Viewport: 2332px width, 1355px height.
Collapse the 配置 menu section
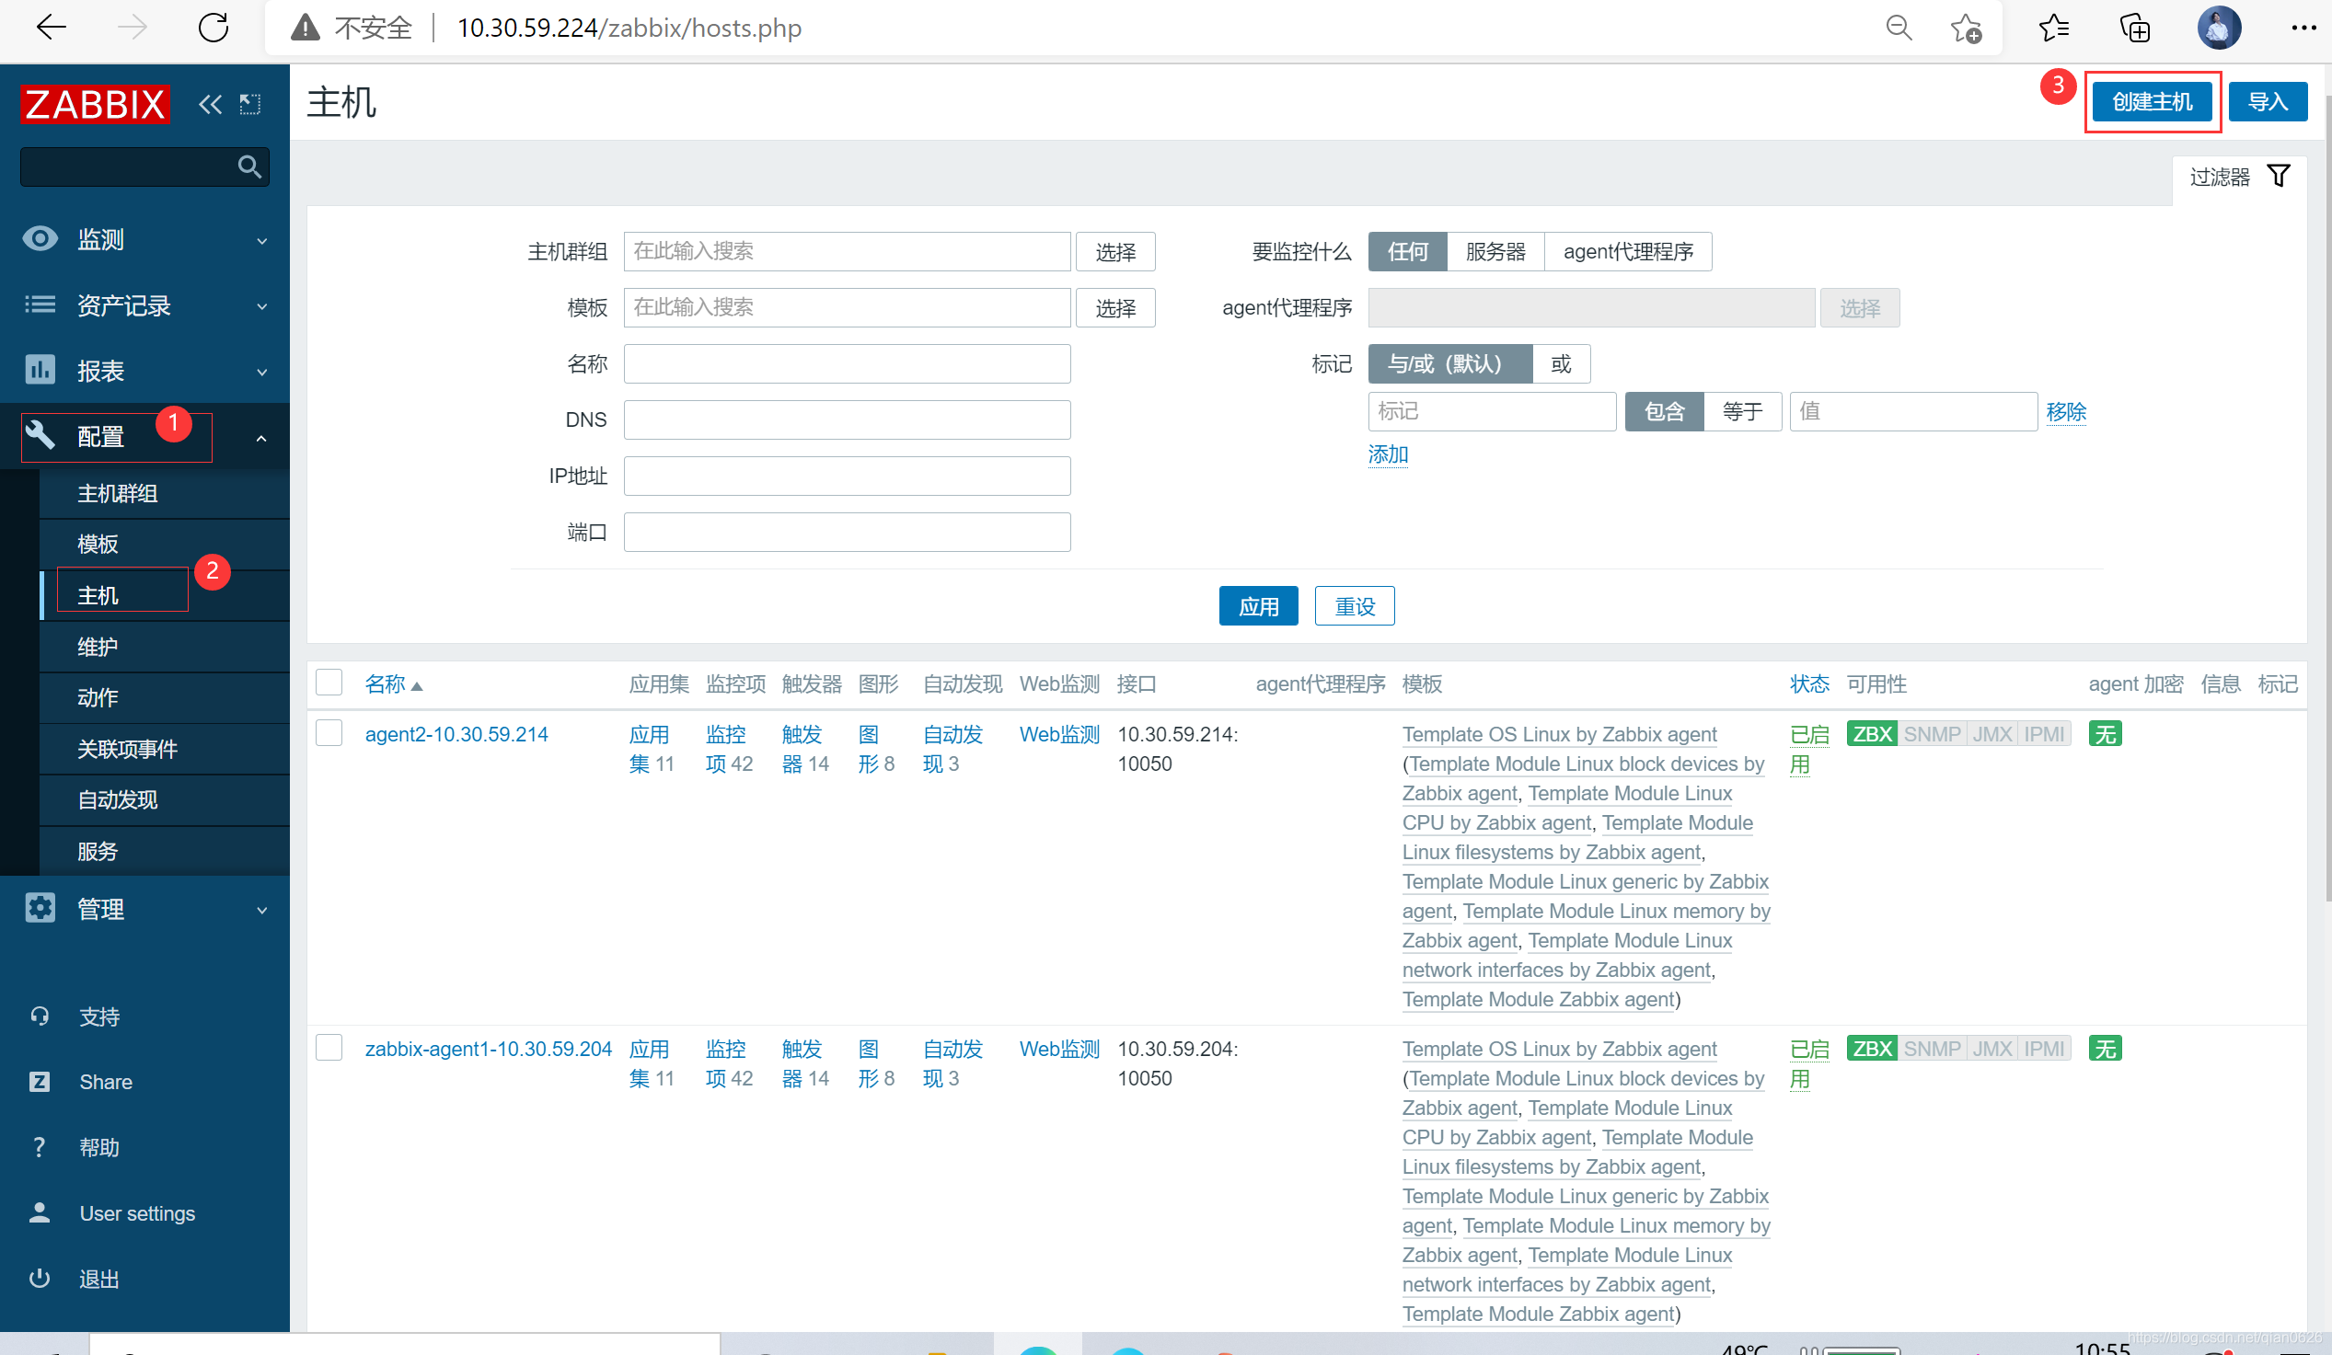(144, 437)
